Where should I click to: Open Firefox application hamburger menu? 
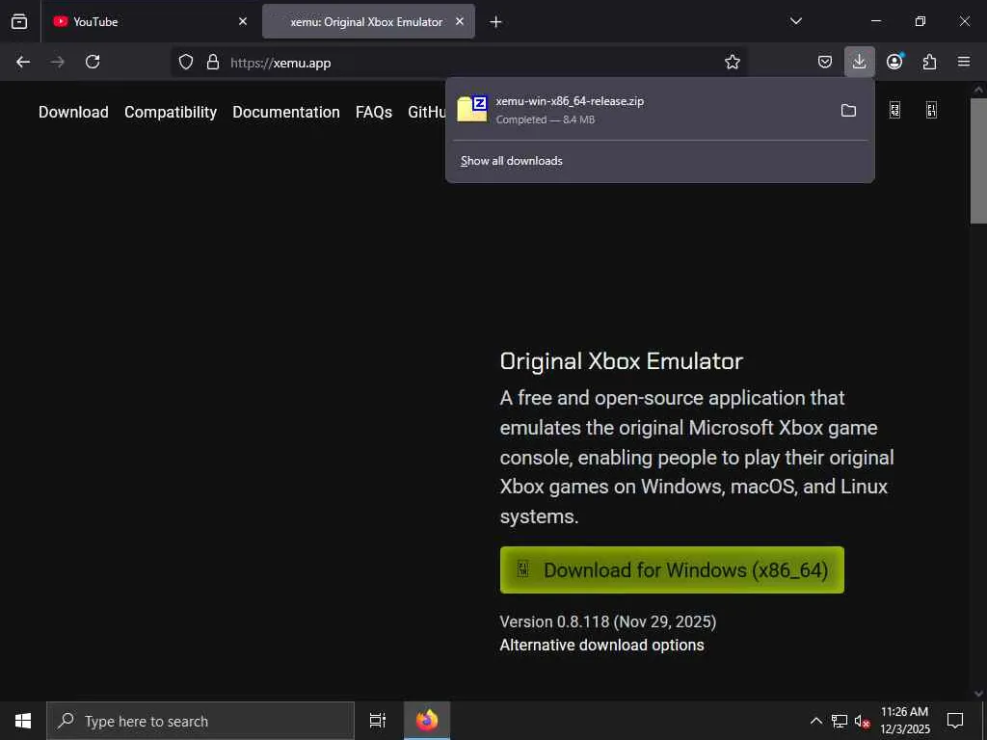pos(964,62)
